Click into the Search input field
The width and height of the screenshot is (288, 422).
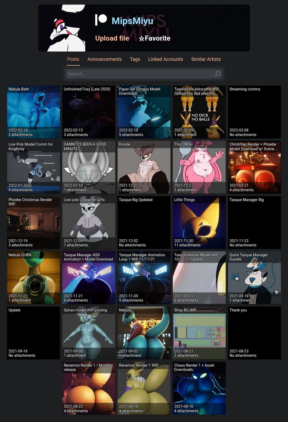(x=144, y=74)
